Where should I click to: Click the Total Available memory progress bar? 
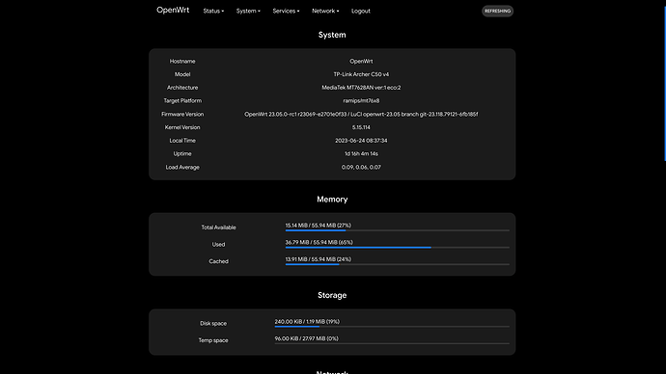pos(397,230)
